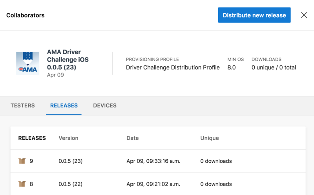
Task: Click the AMA app logo thumbnail
Action: click(27, 63)
